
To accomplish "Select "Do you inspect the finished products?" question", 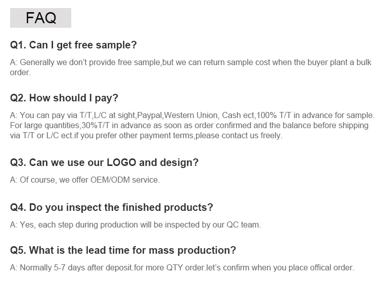I will (x=111, y=207).
